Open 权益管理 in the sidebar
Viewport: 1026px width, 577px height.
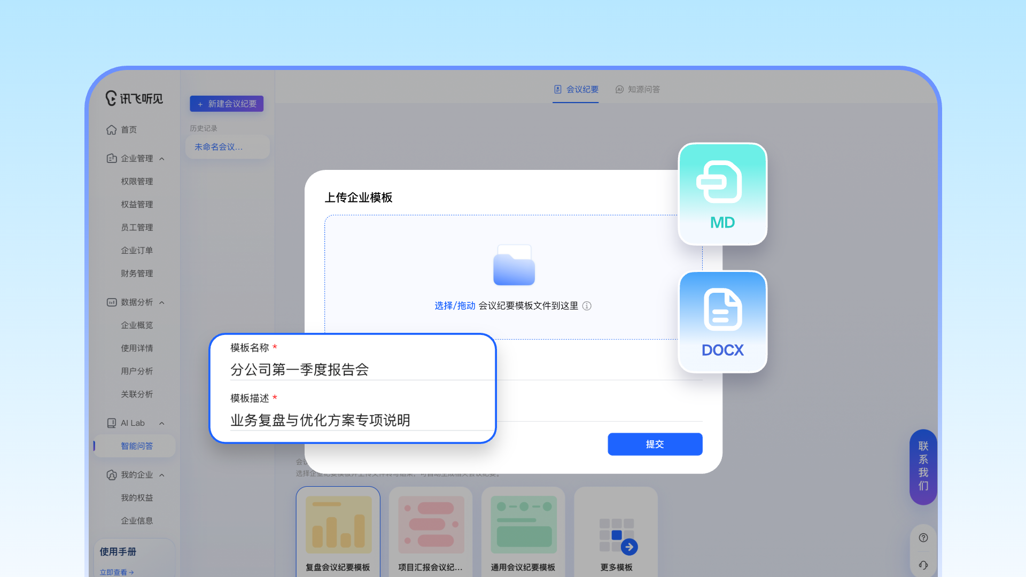pyautogui.click(x=137, y=205)
